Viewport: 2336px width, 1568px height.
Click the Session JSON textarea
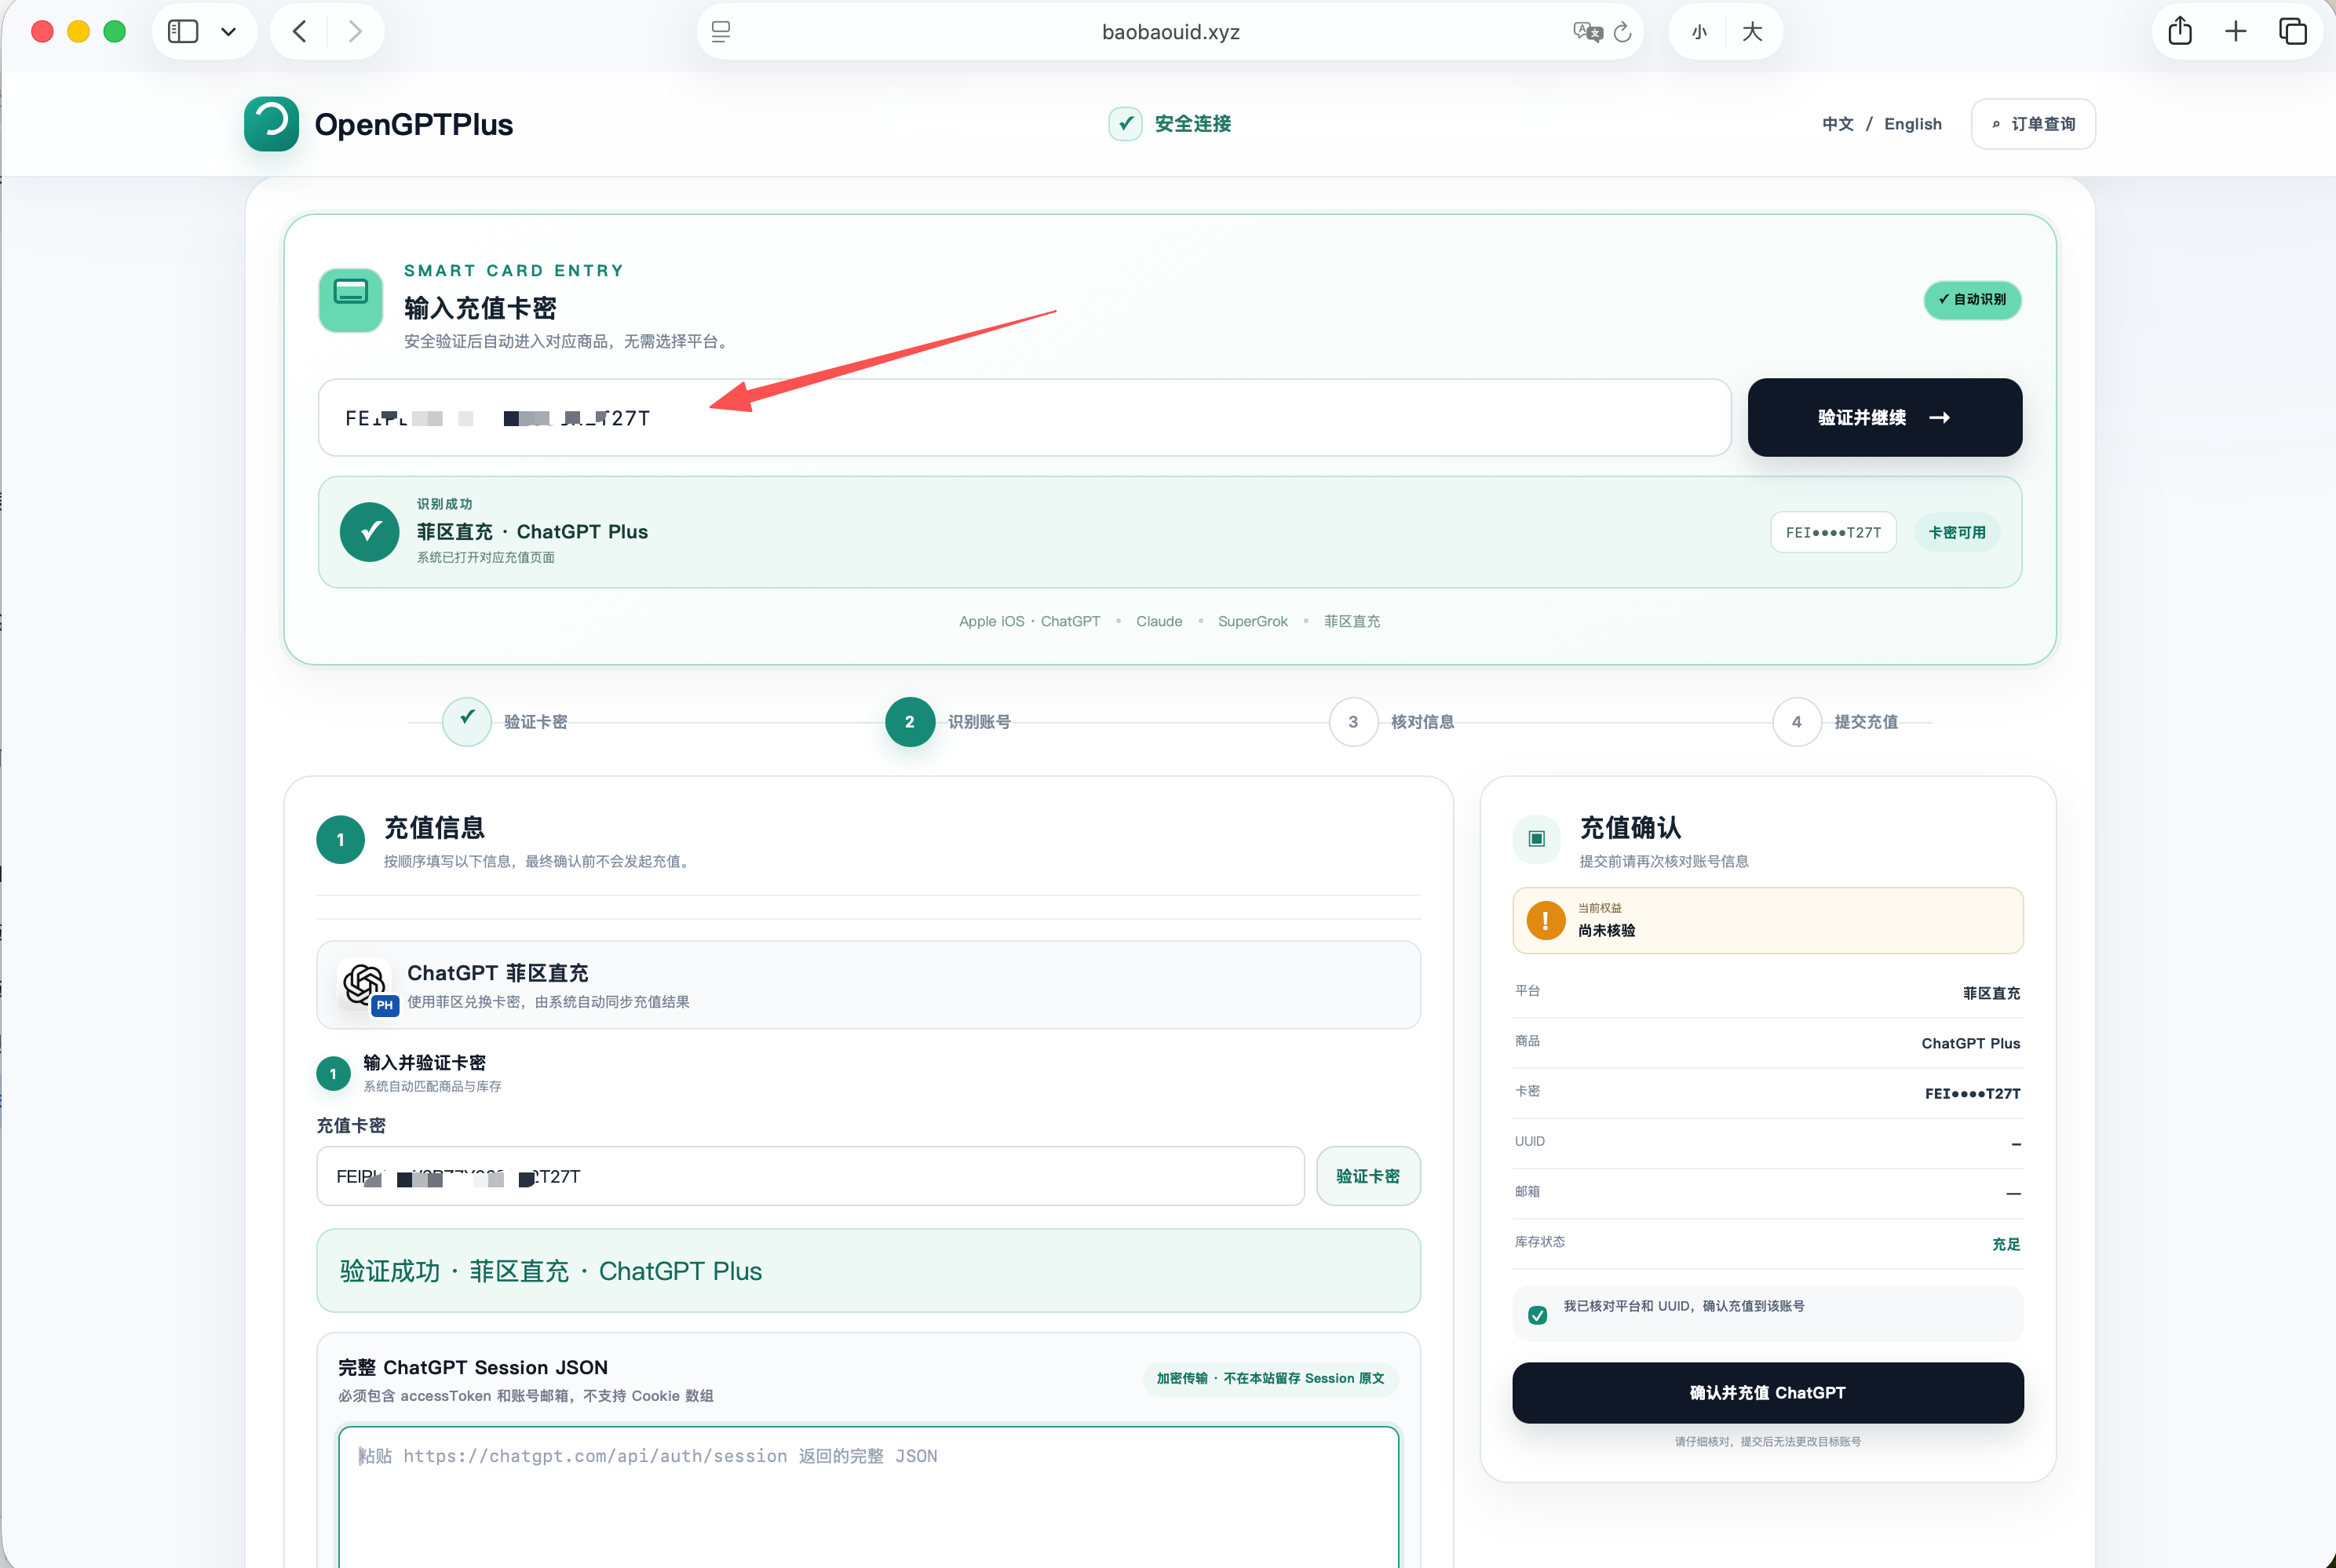868,1497
